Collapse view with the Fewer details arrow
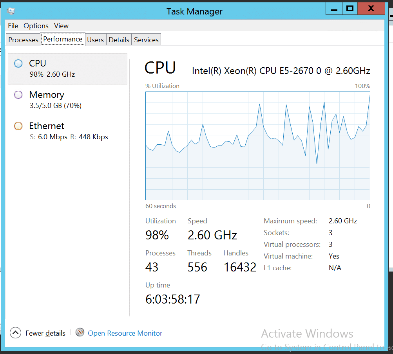The width and height of the screenshot is (393, 354). click(x=15, y=333)
